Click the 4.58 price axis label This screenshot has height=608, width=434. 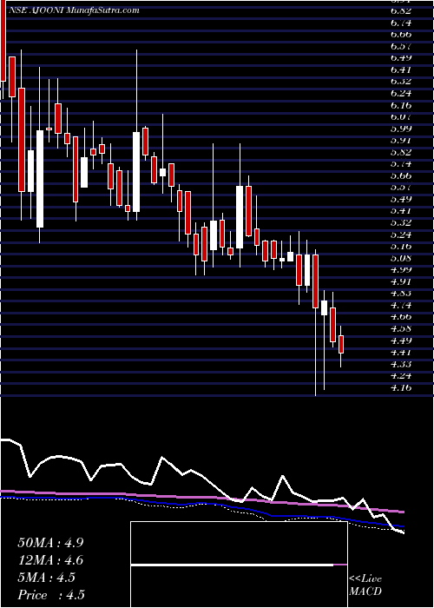pyautogui.click(x=401, y=328)
